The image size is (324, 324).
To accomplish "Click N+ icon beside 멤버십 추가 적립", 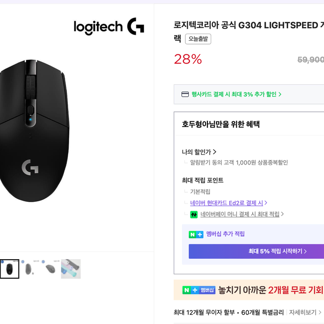I will (196, 234).
